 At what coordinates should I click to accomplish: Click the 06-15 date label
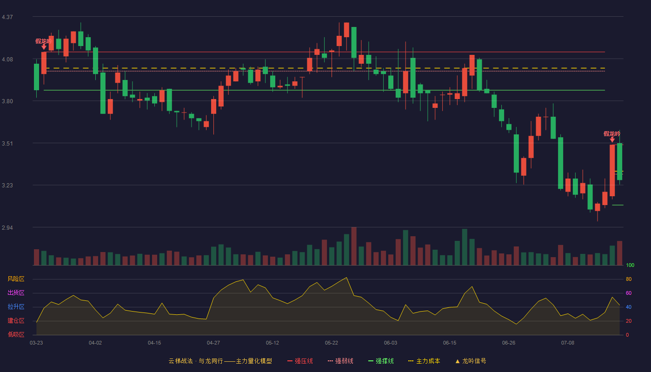(450, 343)
